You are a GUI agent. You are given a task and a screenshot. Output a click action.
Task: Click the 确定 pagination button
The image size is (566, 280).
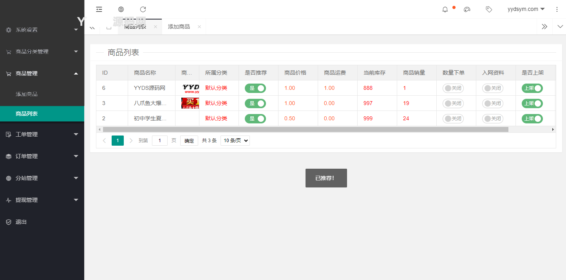point(189,141)
